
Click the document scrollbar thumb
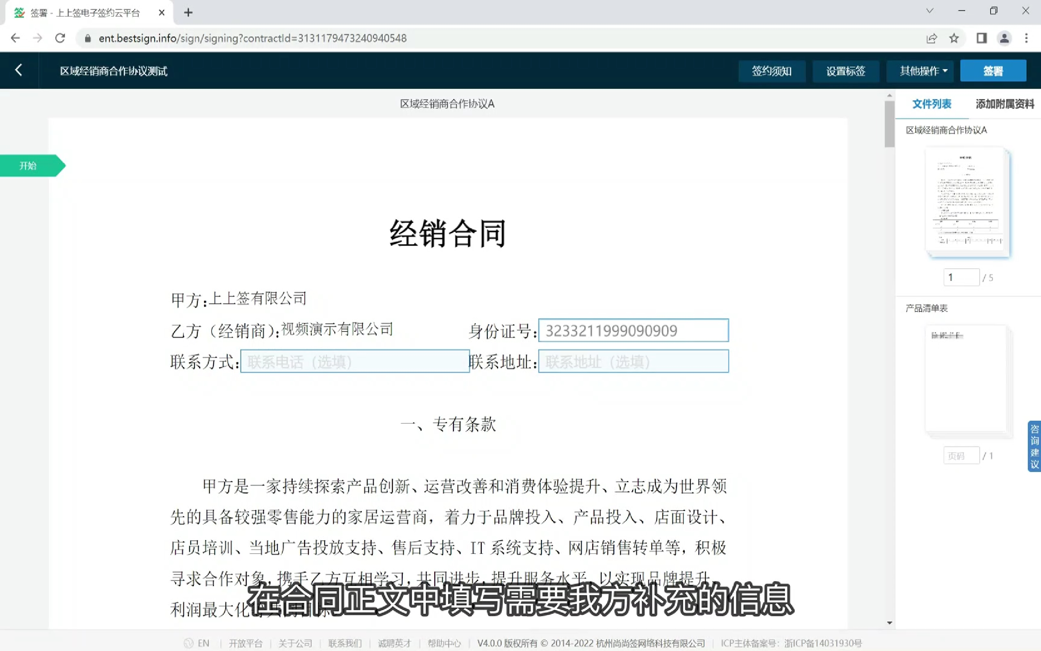click(x=890, y=124)
